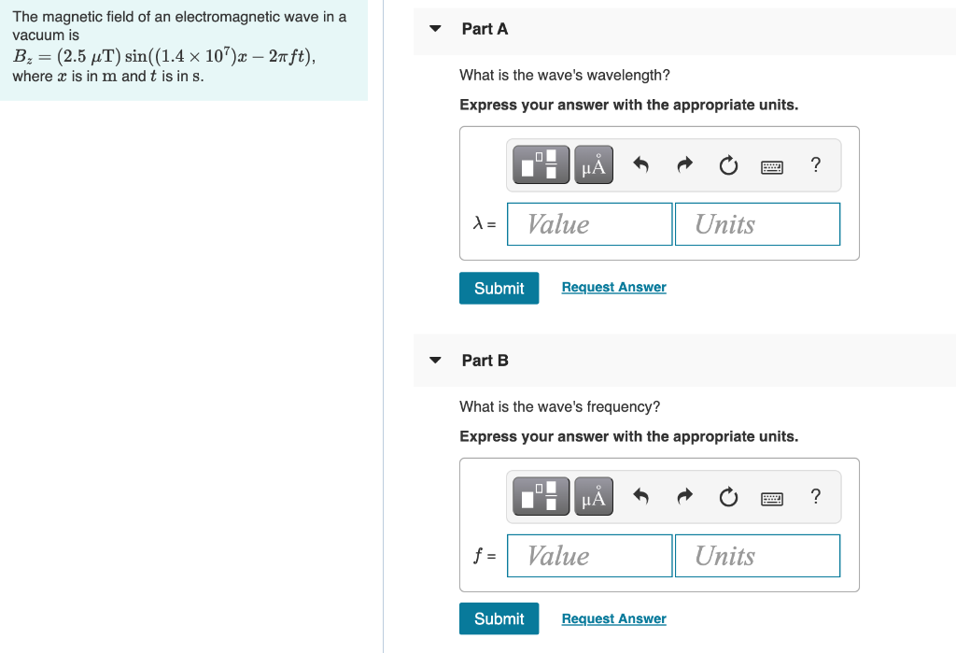The image size is (956, 653).
Task: Show keyboard shortcuts in Part B
Action: [x=772, y=499]
